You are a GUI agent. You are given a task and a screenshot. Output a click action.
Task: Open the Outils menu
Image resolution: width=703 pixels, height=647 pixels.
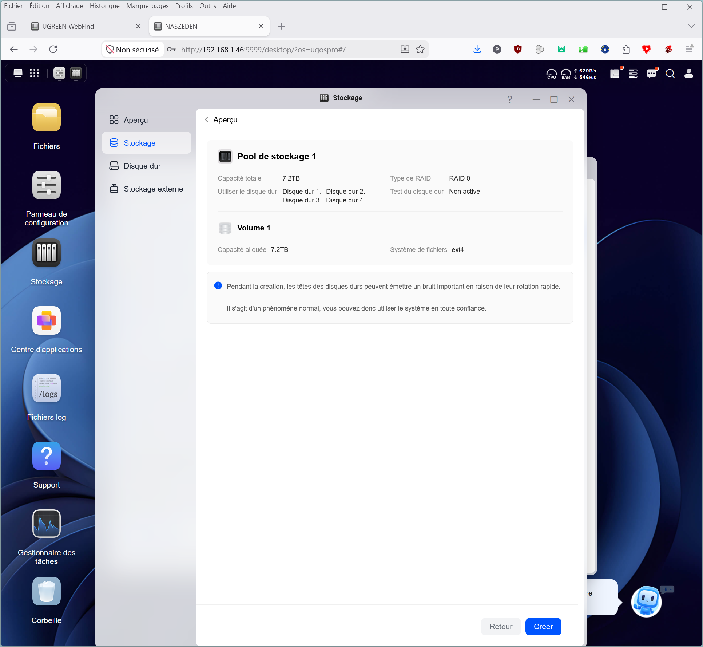(207, 6)
